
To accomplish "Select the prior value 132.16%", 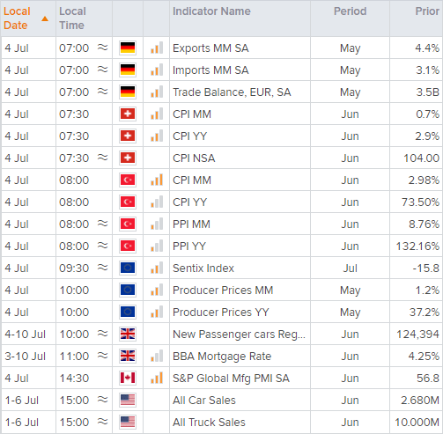I will [417, 246].
